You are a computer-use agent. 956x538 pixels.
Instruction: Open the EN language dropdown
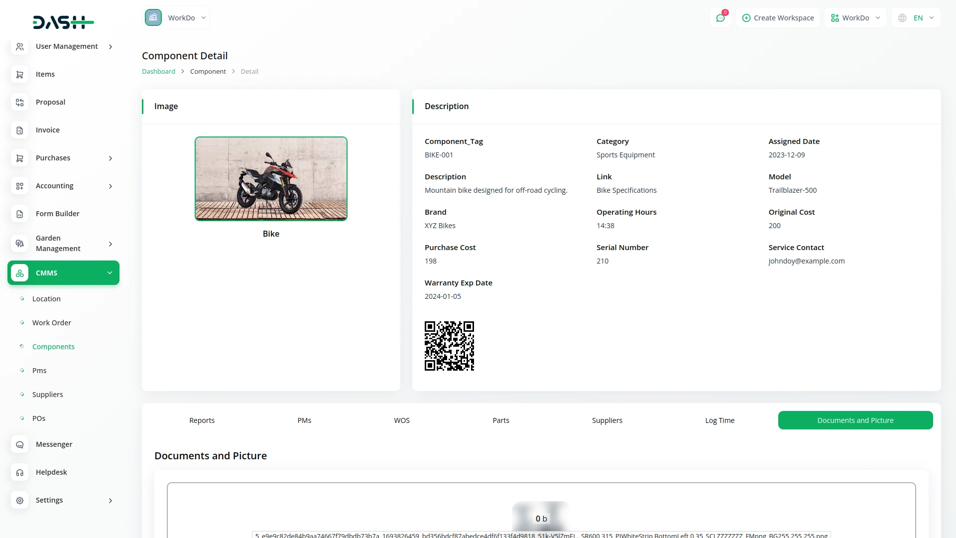coord(923,18)
